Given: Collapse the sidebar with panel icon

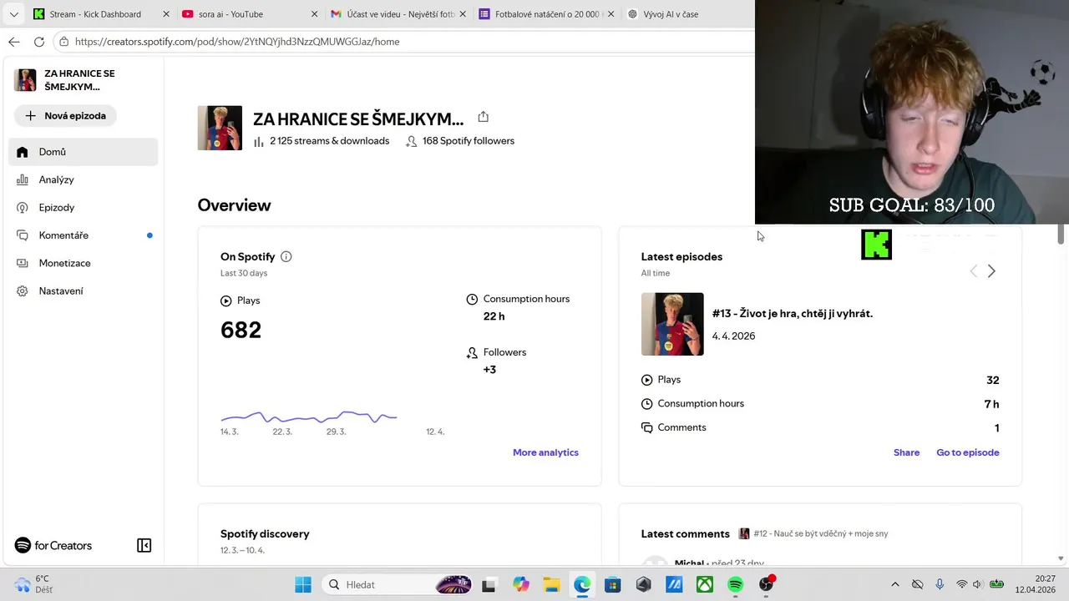Looking at the screenshot, I should point(144,545).
